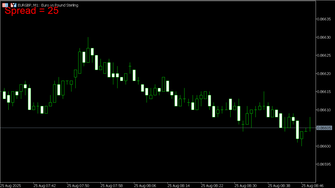335x188 pixels.
Task: Click the 0.86620 price scale label
Action: [x=324, y=74]
